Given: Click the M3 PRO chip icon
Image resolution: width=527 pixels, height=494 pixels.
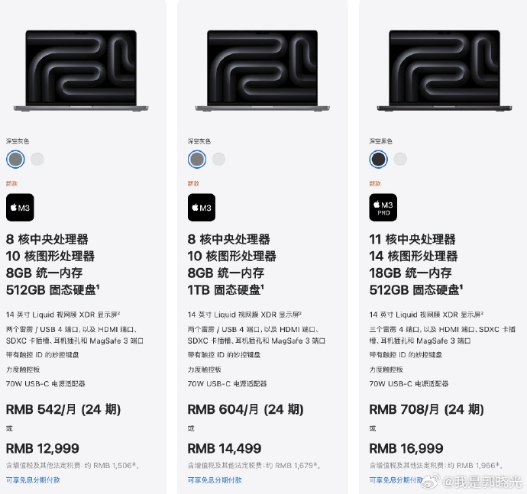Looking at the screenshot, I should (383, 208).
